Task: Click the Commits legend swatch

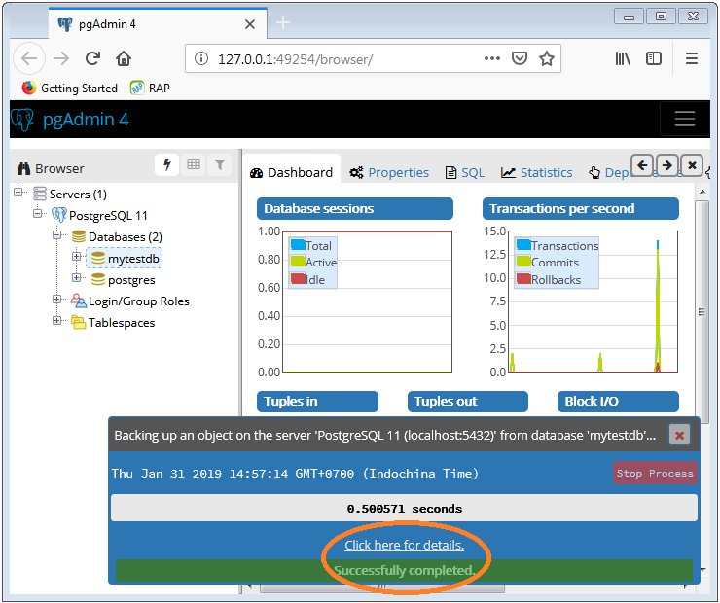Action: tap(523, 261)
